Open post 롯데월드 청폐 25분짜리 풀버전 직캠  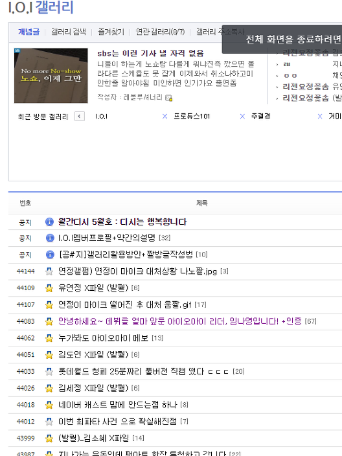[x=143, y=371]
